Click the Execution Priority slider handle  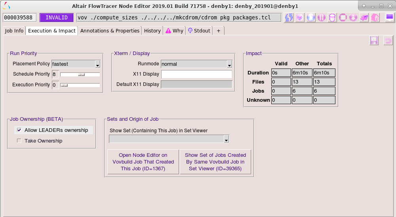(65, 86)
